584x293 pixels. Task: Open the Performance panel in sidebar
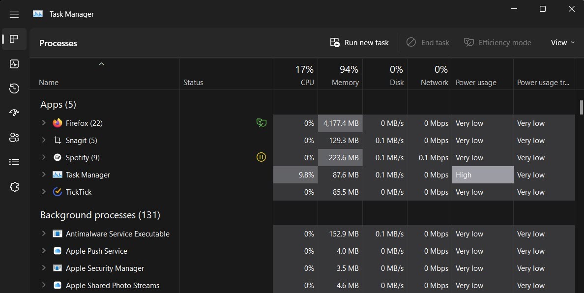tap(14, 64)
